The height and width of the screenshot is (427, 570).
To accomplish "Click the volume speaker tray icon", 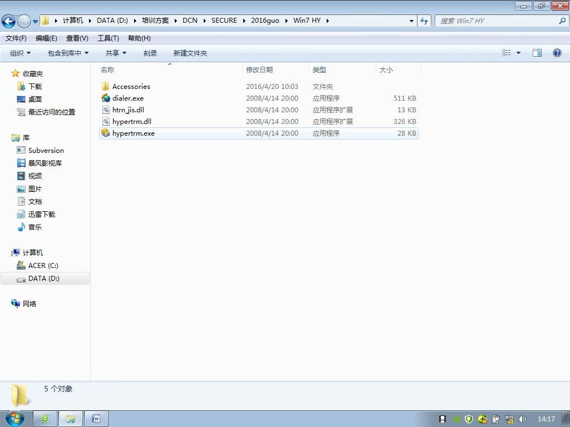I will tap(522, 419).
